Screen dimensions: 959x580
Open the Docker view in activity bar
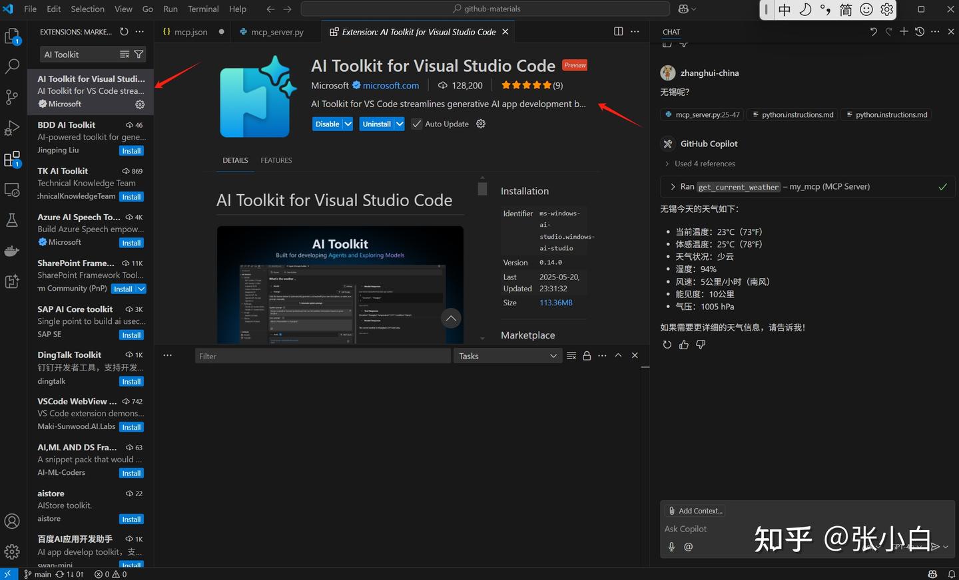(x=12, y=251)
